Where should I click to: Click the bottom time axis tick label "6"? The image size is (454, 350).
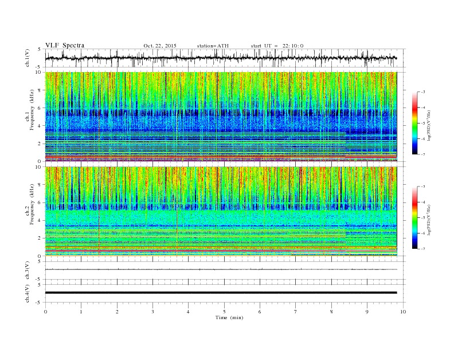[x=260, y=312]
